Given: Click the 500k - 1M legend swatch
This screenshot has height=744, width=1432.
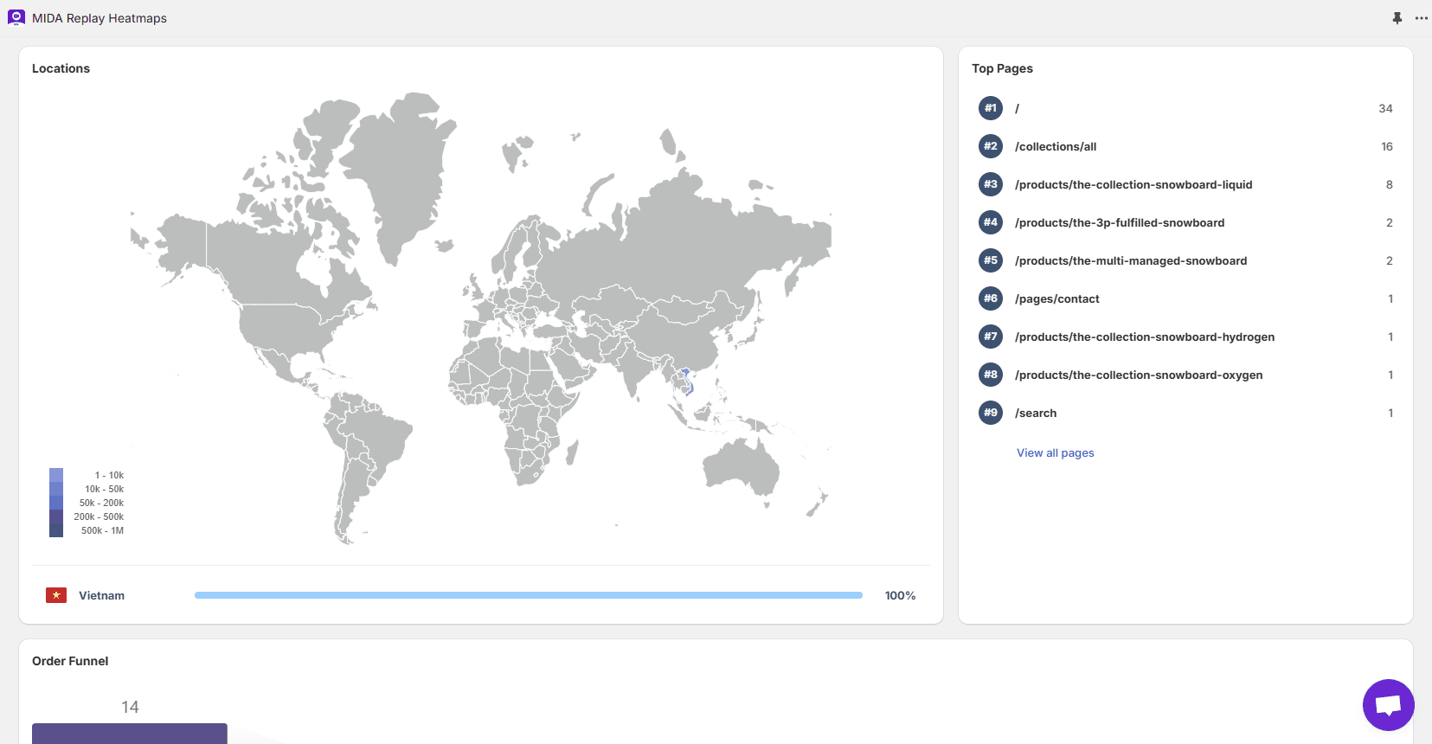Looking at the screenshot, I should [56, 530].
